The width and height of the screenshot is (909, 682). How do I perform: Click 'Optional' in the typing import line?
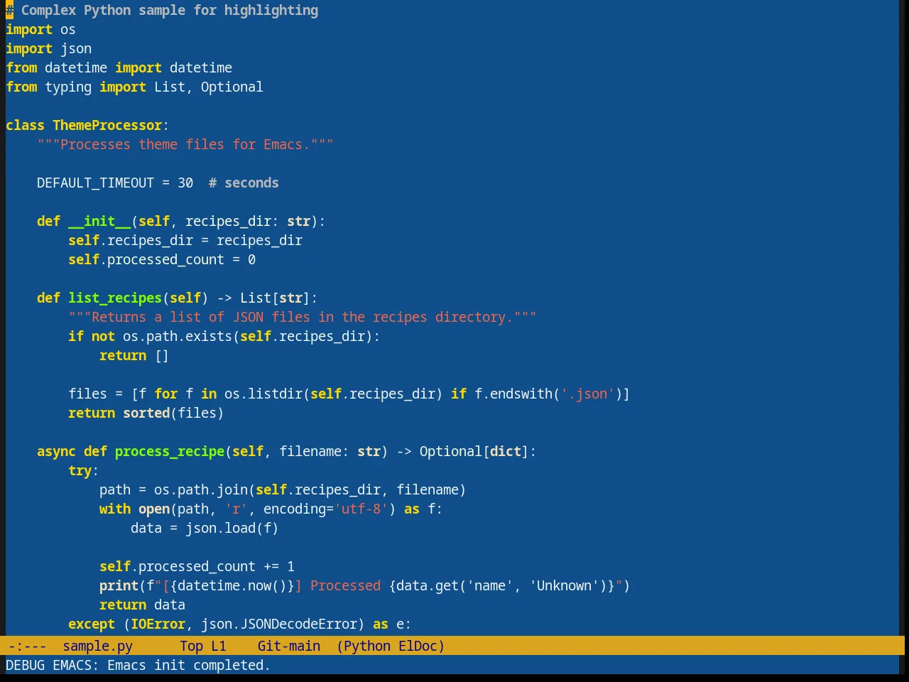(x=232, y=87)
